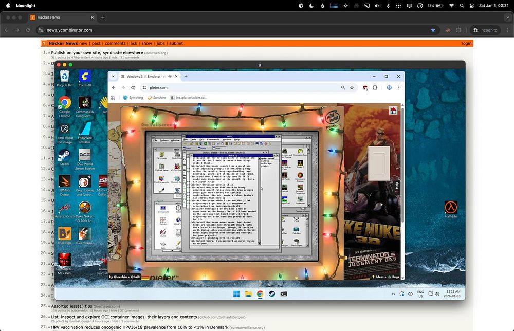
Task: Open the Syncthing bookmark
Action: coord(133,98)
